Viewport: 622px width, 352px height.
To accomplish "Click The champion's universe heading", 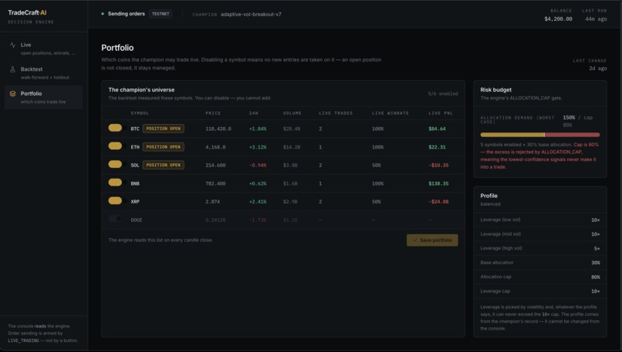I will pyautogui.click(x=141, y=90).
